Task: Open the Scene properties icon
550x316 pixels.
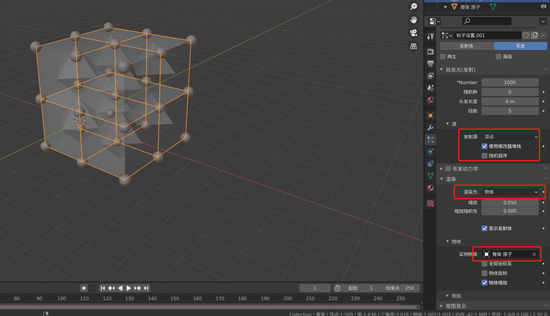Action: [x=430, y=88]
